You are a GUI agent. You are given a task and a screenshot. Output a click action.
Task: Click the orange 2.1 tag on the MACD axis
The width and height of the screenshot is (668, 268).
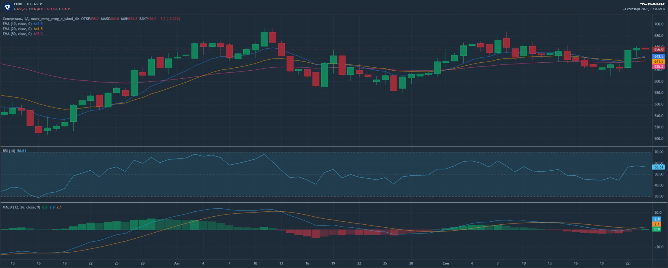(x=657, y=224)
